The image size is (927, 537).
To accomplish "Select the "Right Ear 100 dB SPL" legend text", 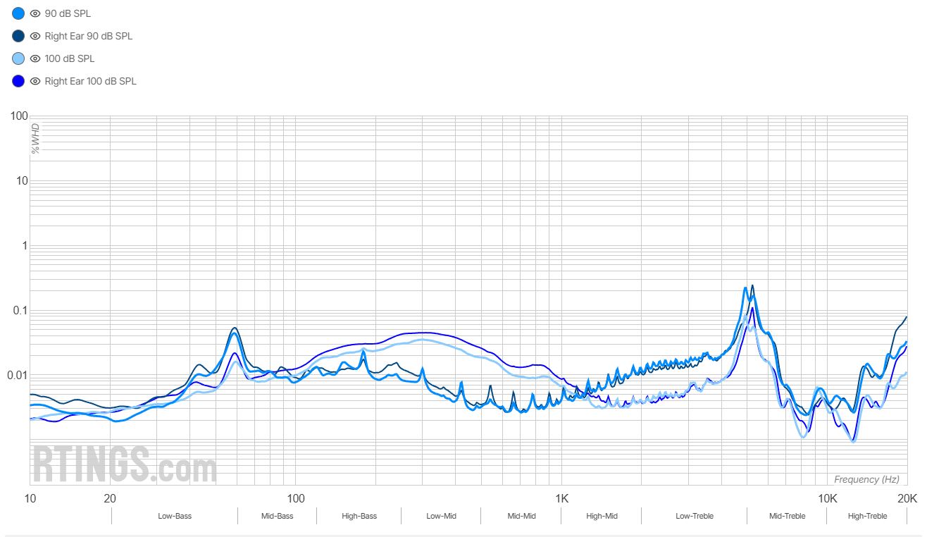I will 90,81.
